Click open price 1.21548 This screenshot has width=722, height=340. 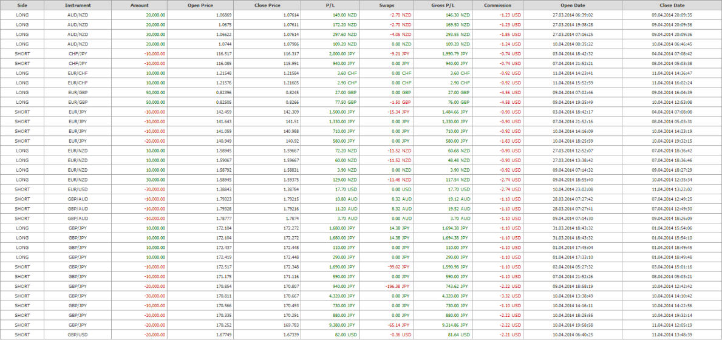(223, 73)
